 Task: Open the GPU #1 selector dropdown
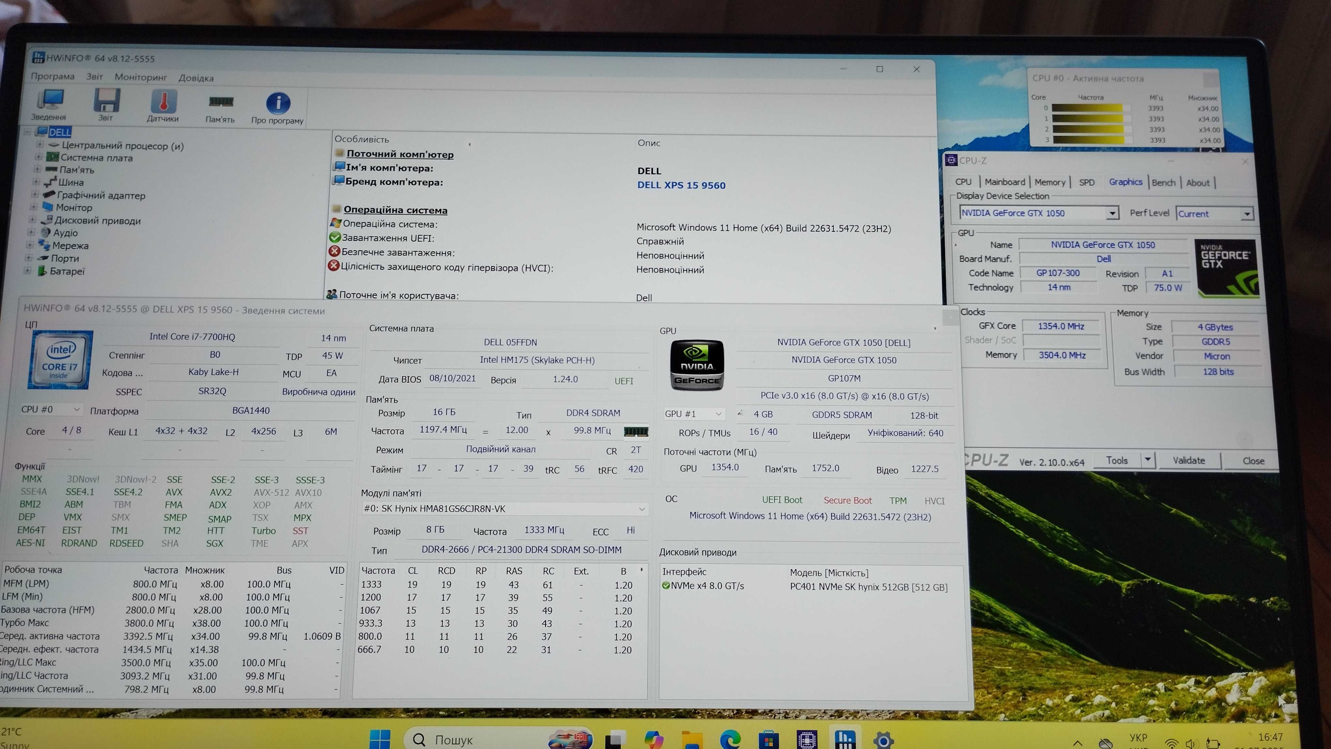[694, 414]
